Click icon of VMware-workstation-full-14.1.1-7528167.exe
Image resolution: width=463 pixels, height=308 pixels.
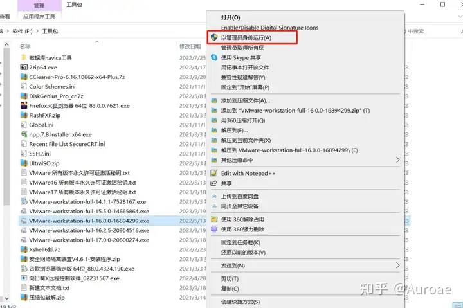[x=24, y=201]
